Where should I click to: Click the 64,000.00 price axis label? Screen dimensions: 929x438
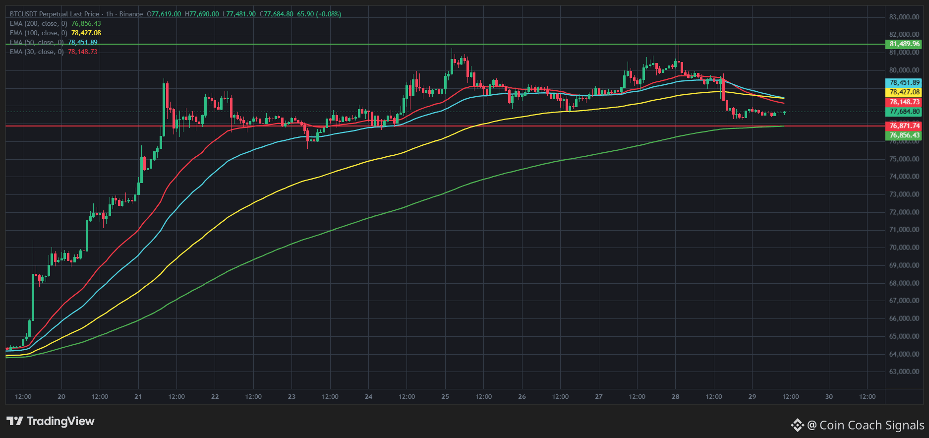point(904,354)
